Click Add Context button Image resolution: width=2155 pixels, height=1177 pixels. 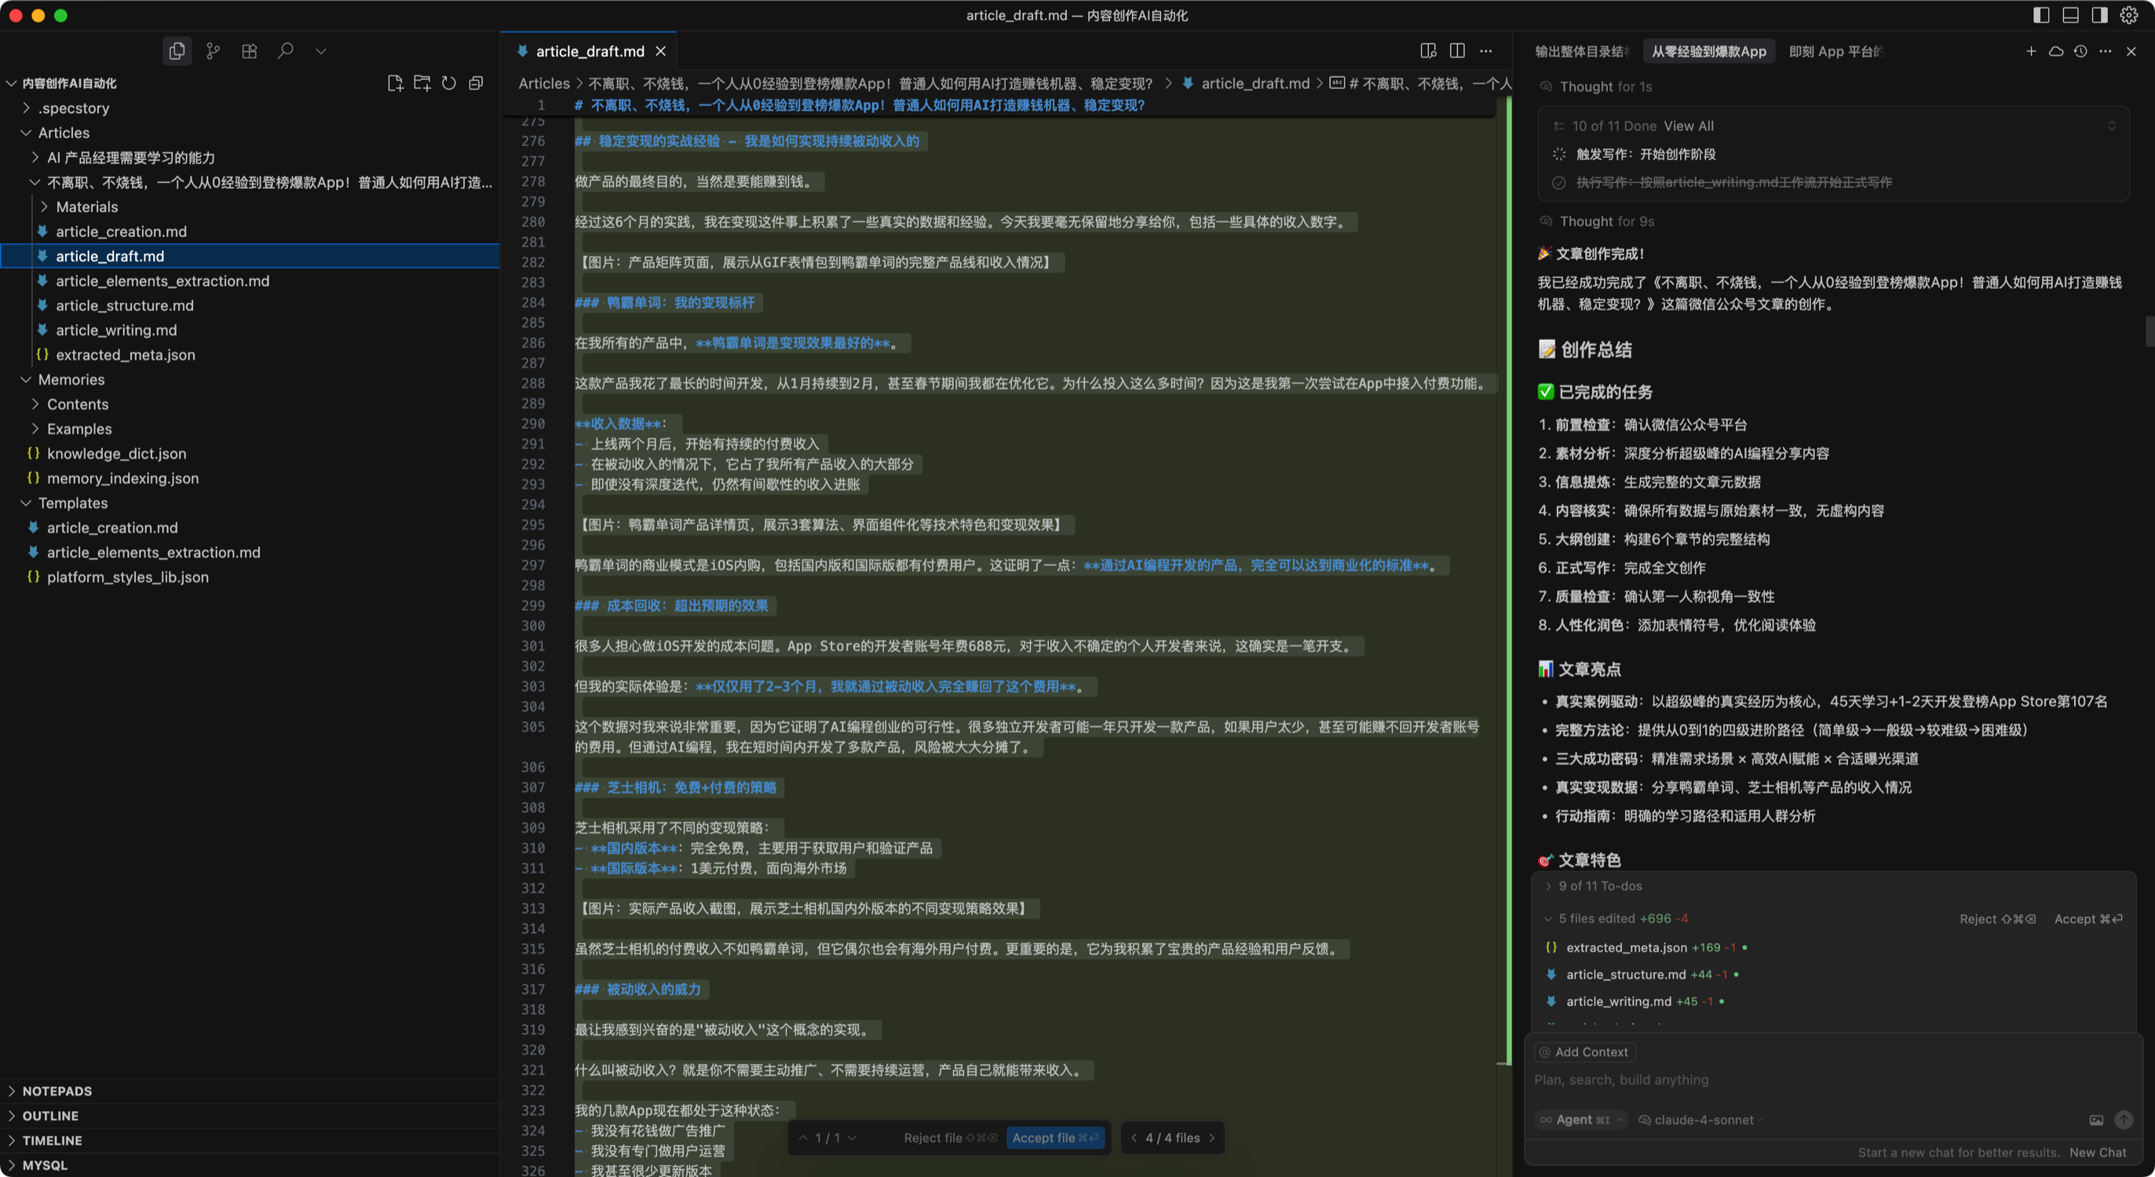click(1584, 1052)
